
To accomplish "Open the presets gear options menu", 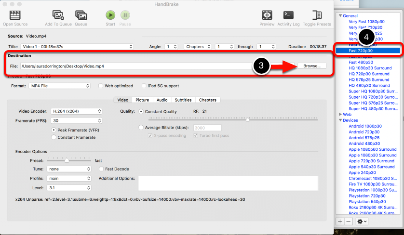I will tap(362, 222).
